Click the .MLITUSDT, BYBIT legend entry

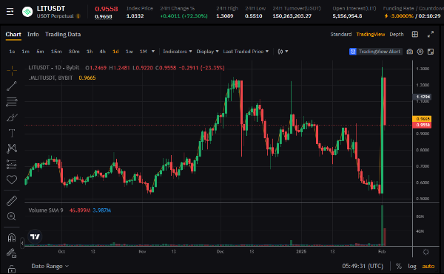(x=50, y=78)
